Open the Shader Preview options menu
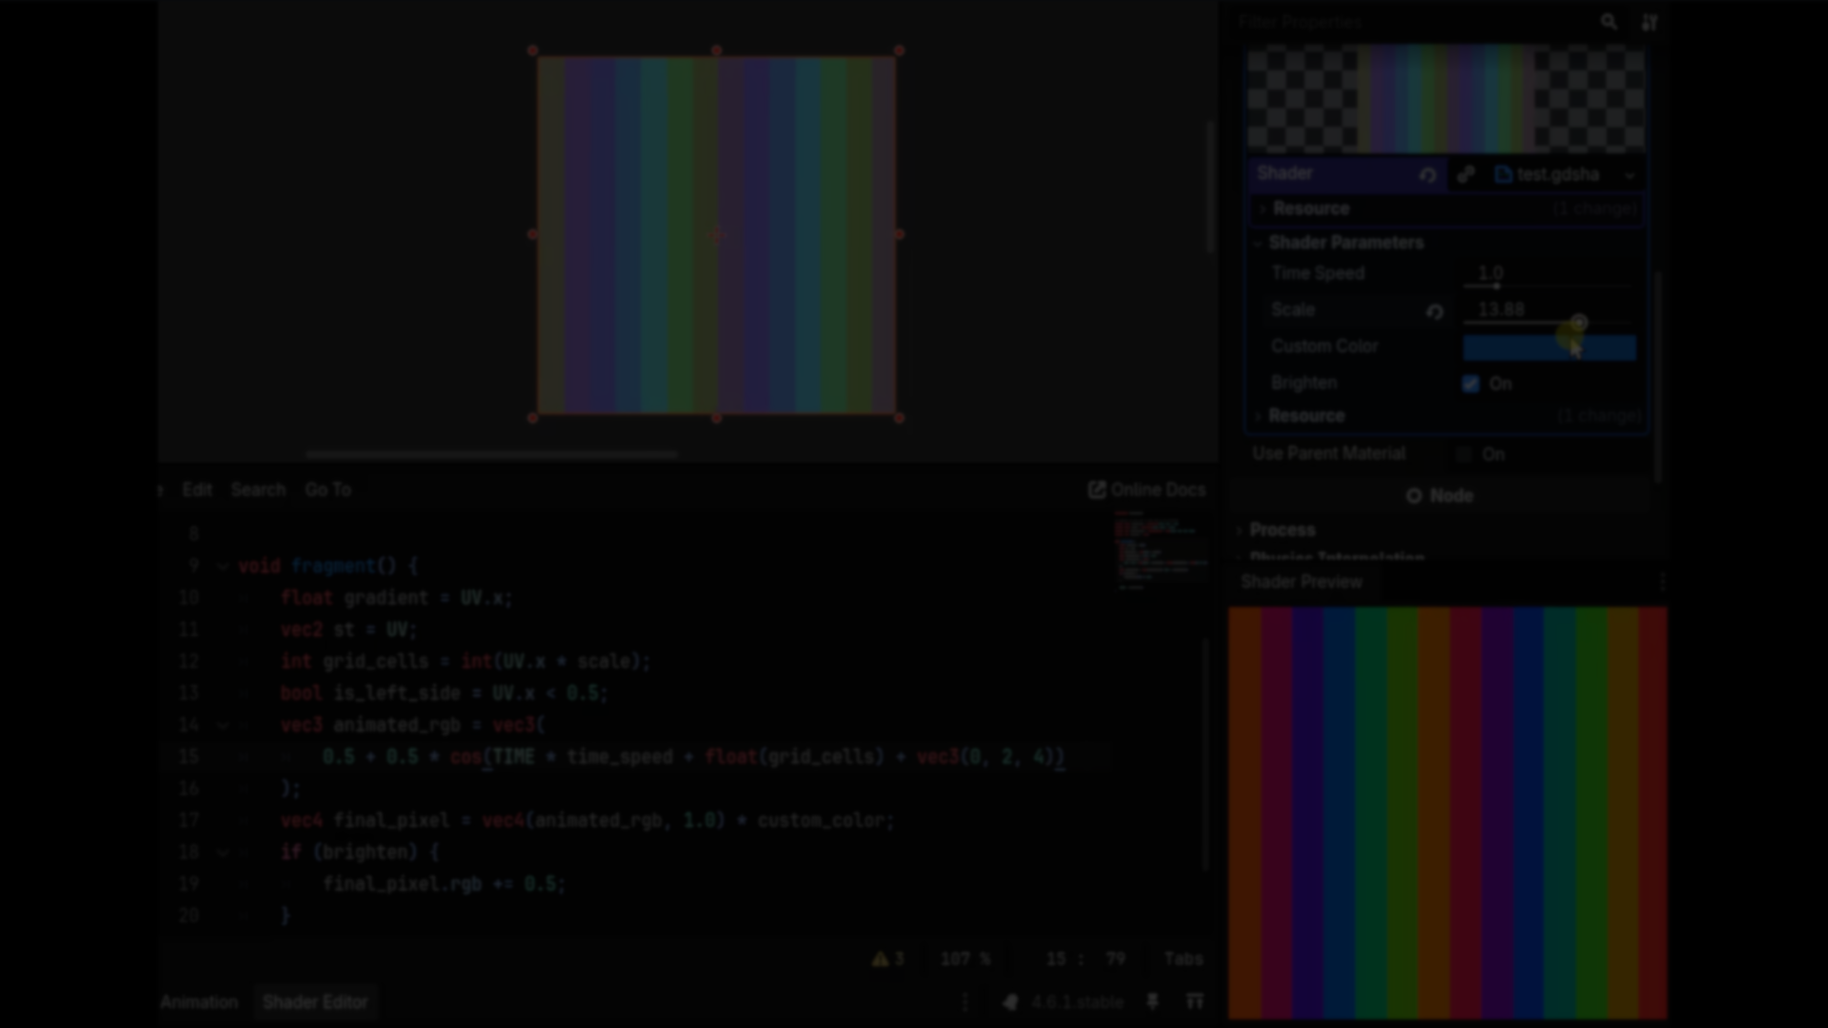This screenshot has width=1828, height=1028. (1661, 582)
